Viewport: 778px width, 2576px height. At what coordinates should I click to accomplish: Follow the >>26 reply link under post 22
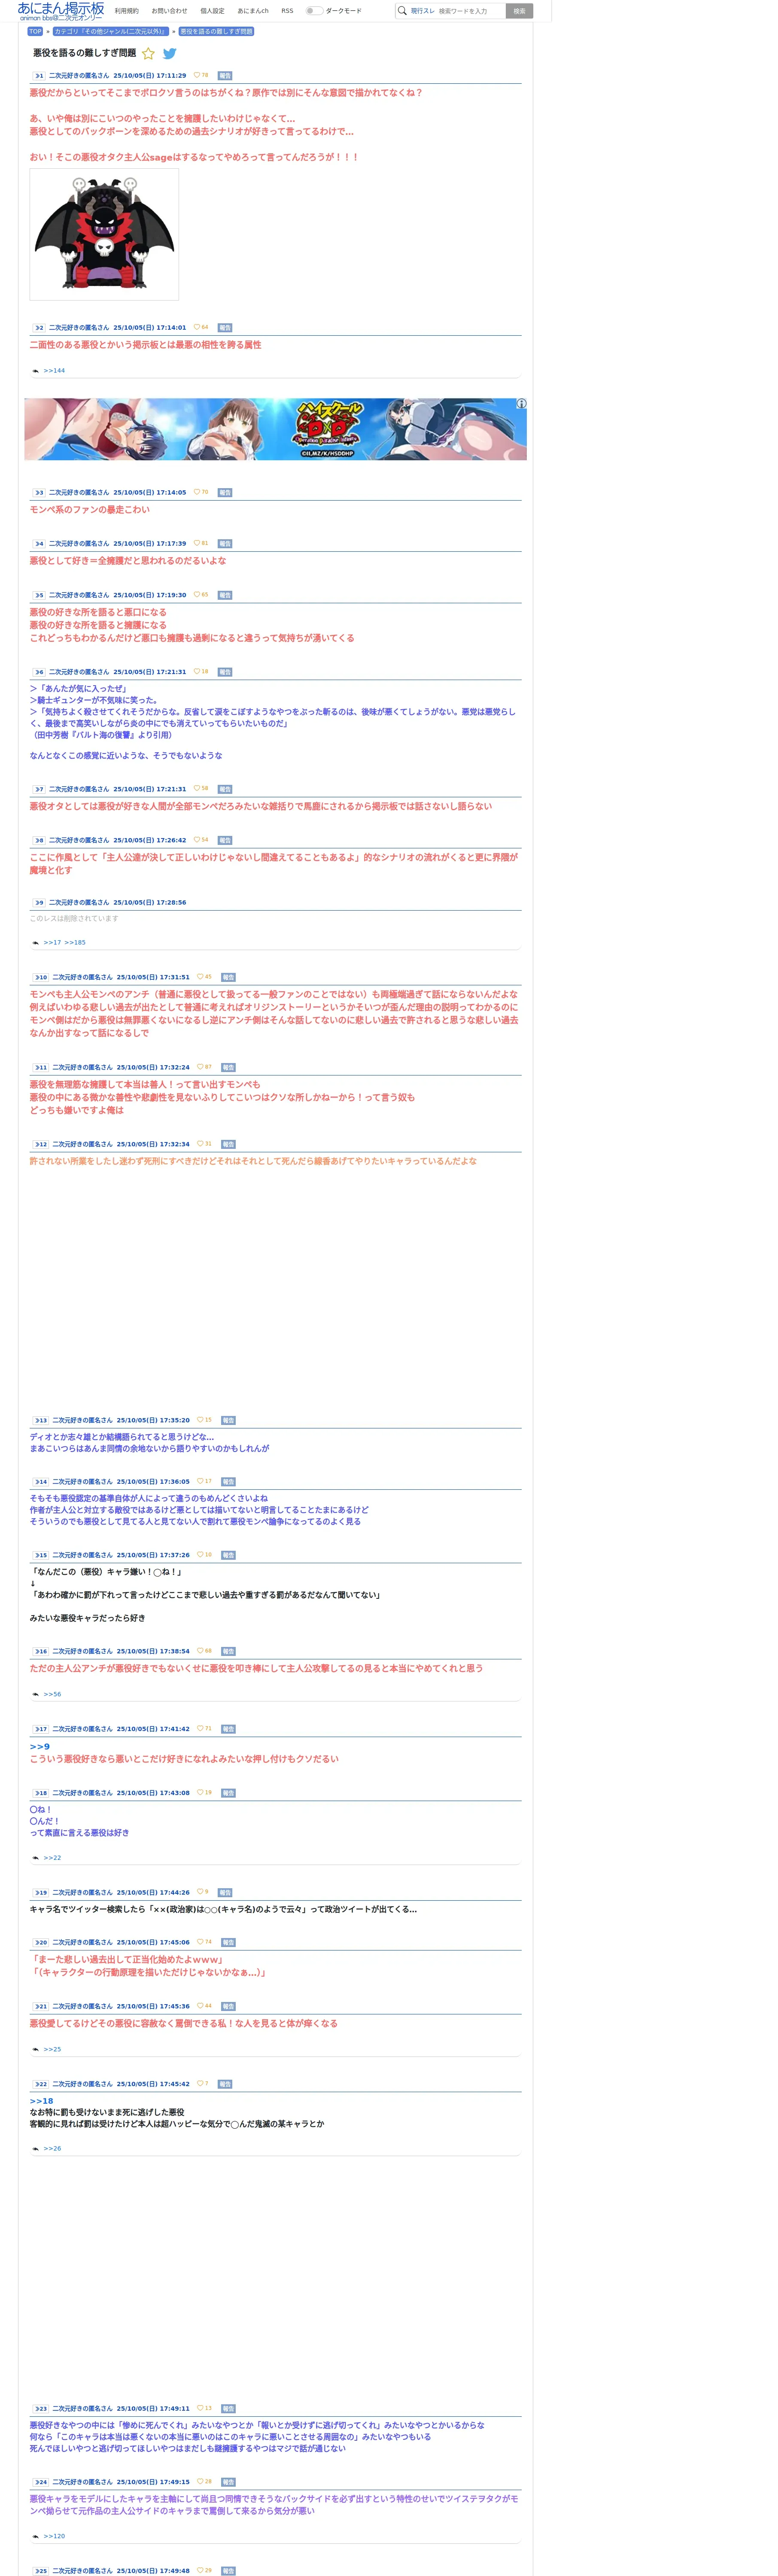click(x=52, y=2149)
